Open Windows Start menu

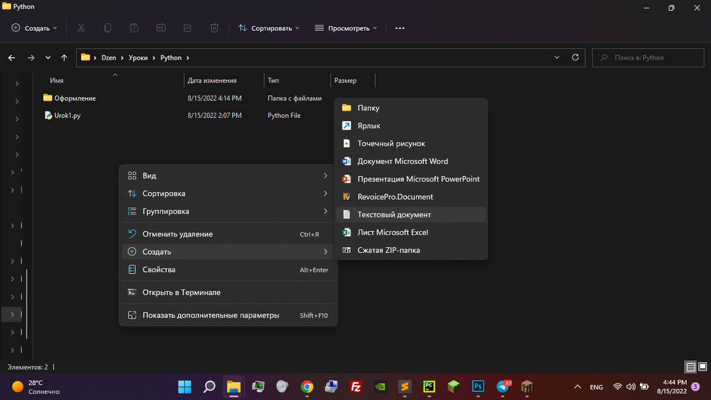(185, 387)
